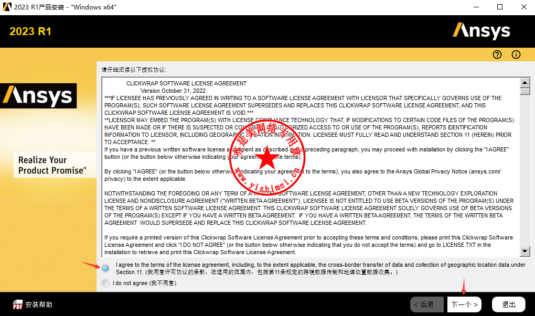
Task: Click the Ansys logo in the sidebar
Action: pos(38,96)
